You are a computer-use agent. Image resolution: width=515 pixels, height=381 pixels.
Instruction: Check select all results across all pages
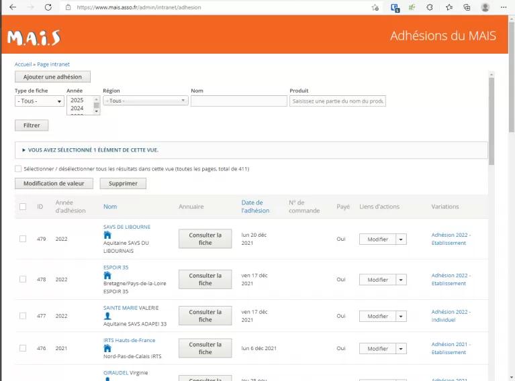pos(18,168)
